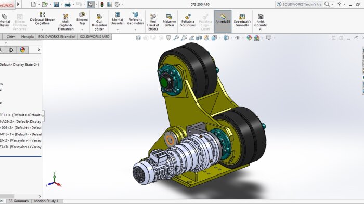Click the 075-200-A10 document title
Image resolution: width=364 pixels, height=204 pixels.
[x=200, y=4]
